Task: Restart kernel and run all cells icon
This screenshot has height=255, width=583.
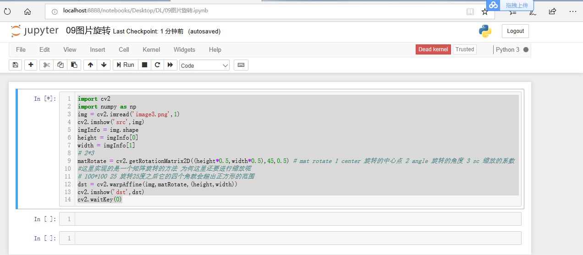Action: tap(170, 65)
